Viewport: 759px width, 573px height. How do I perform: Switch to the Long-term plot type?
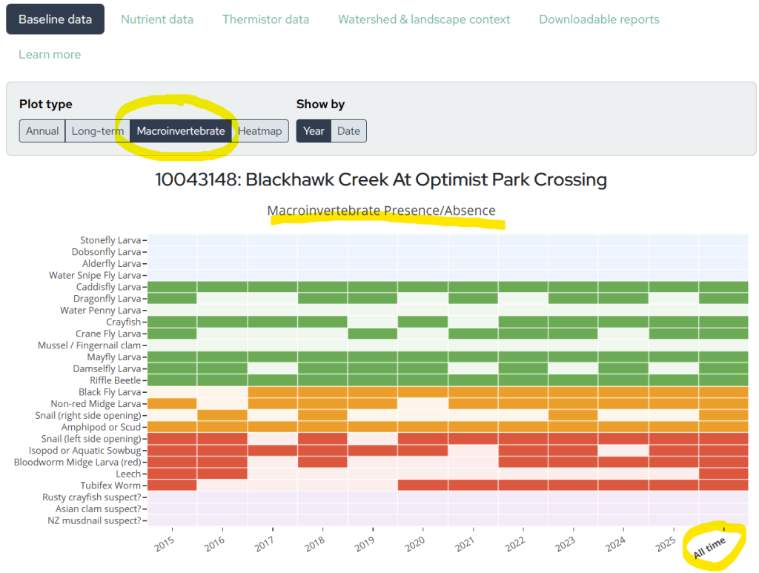coord(97,130)
